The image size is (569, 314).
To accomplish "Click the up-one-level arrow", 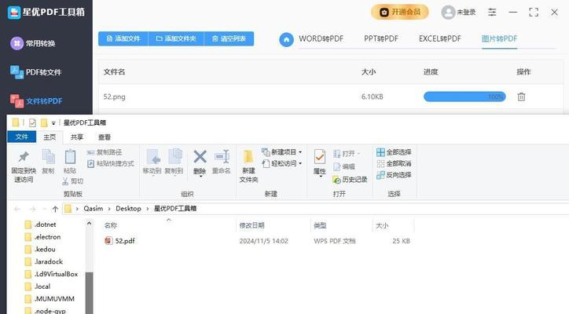I will 55,209.
